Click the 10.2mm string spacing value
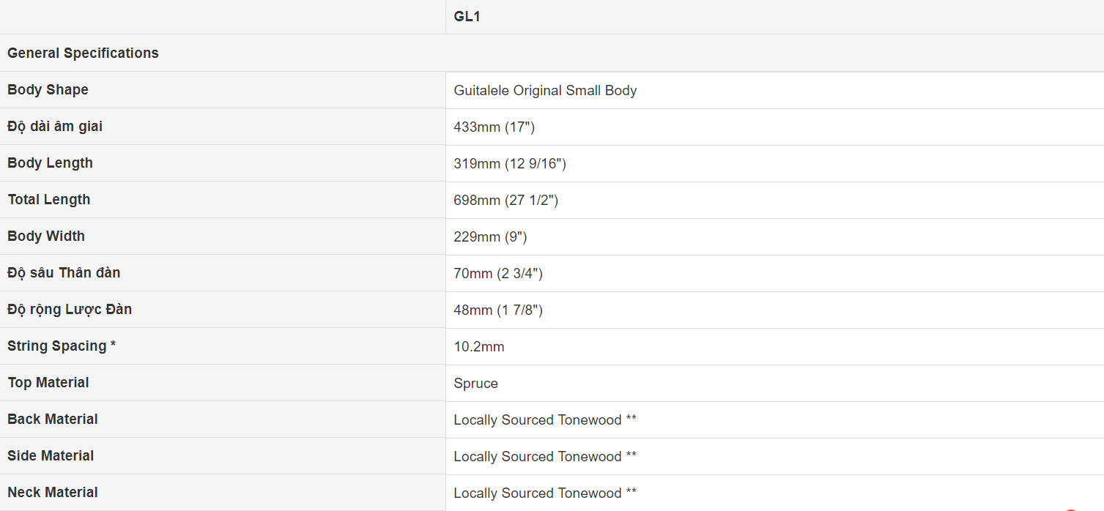Viewport: 1104px width, 511px height. (479, 347)
